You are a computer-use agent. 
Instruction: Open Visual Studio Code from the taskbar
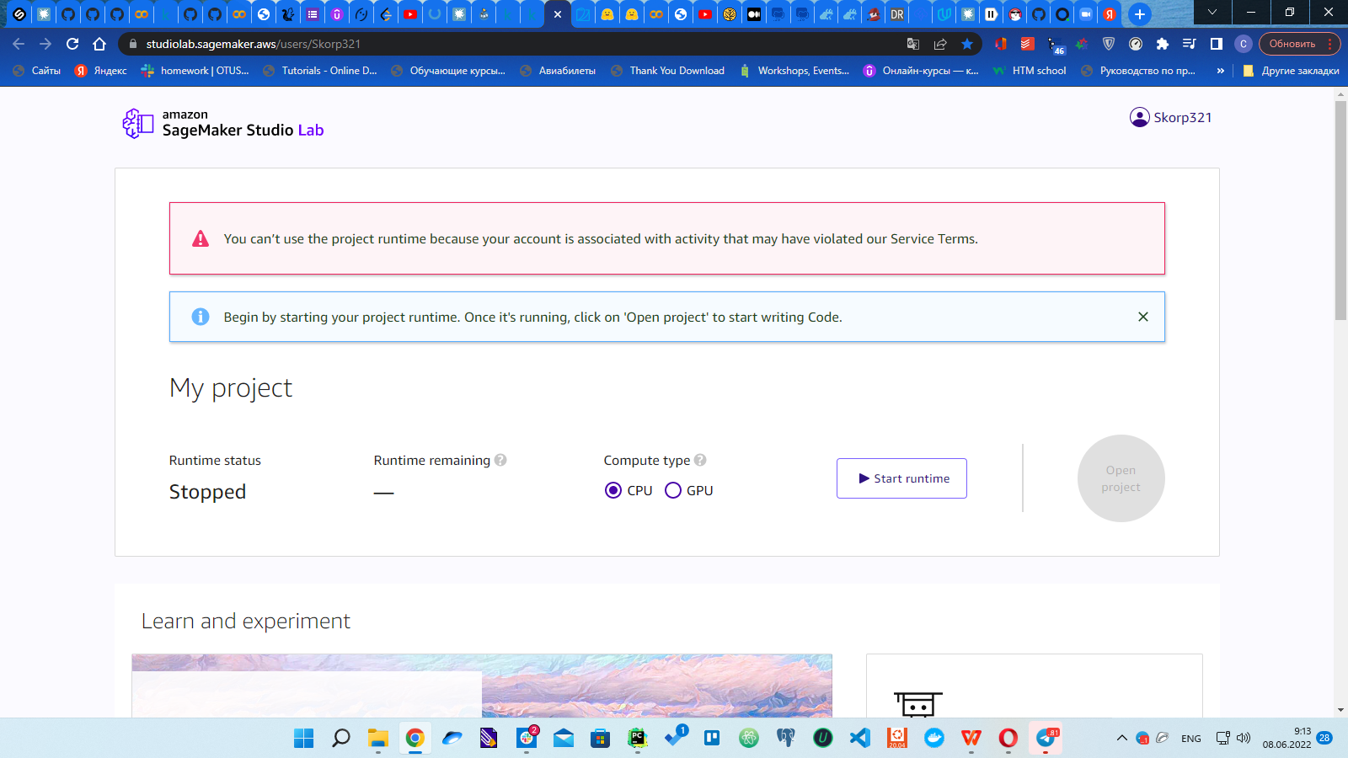point(859,738)
